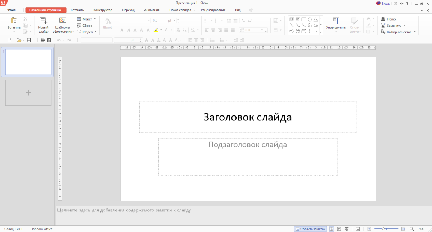
Task: Select the ellipse shape in the shapes gallery
Action: 309,19
